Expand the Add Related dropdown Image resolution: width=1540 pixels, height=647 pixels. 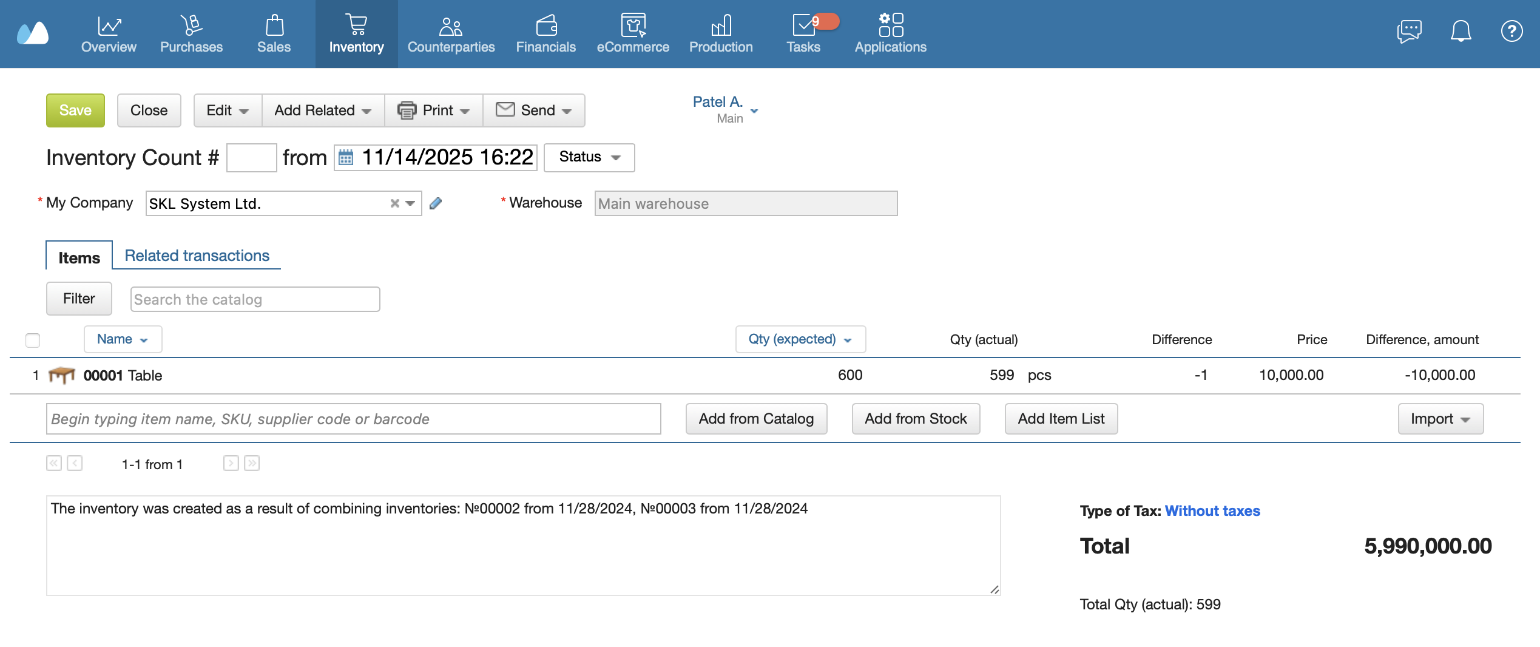point(323,110)
